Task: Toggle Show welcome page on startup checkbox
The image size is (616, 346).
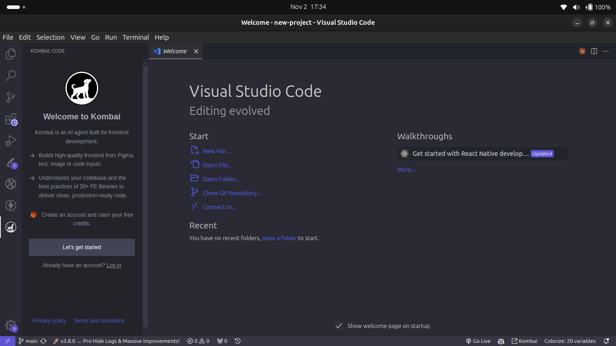Action: pyautogui.click(x=339, y=326)
